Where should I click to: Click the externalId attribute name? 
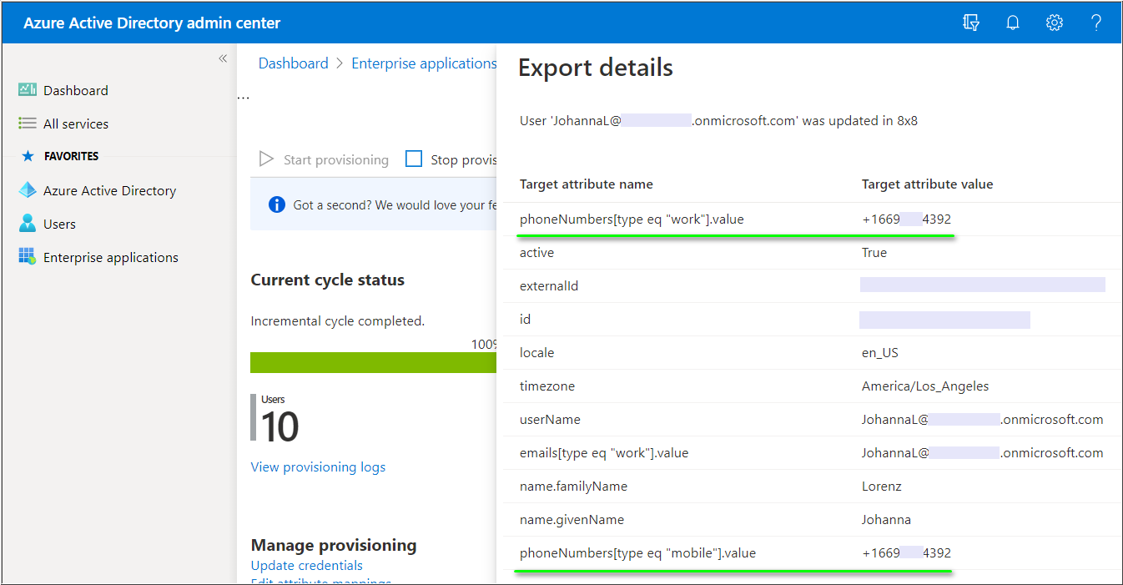(x=549, y=286)
